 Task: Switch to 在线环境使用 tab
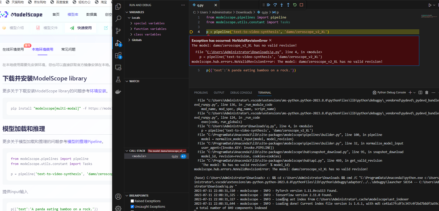(x=13, y=49)
